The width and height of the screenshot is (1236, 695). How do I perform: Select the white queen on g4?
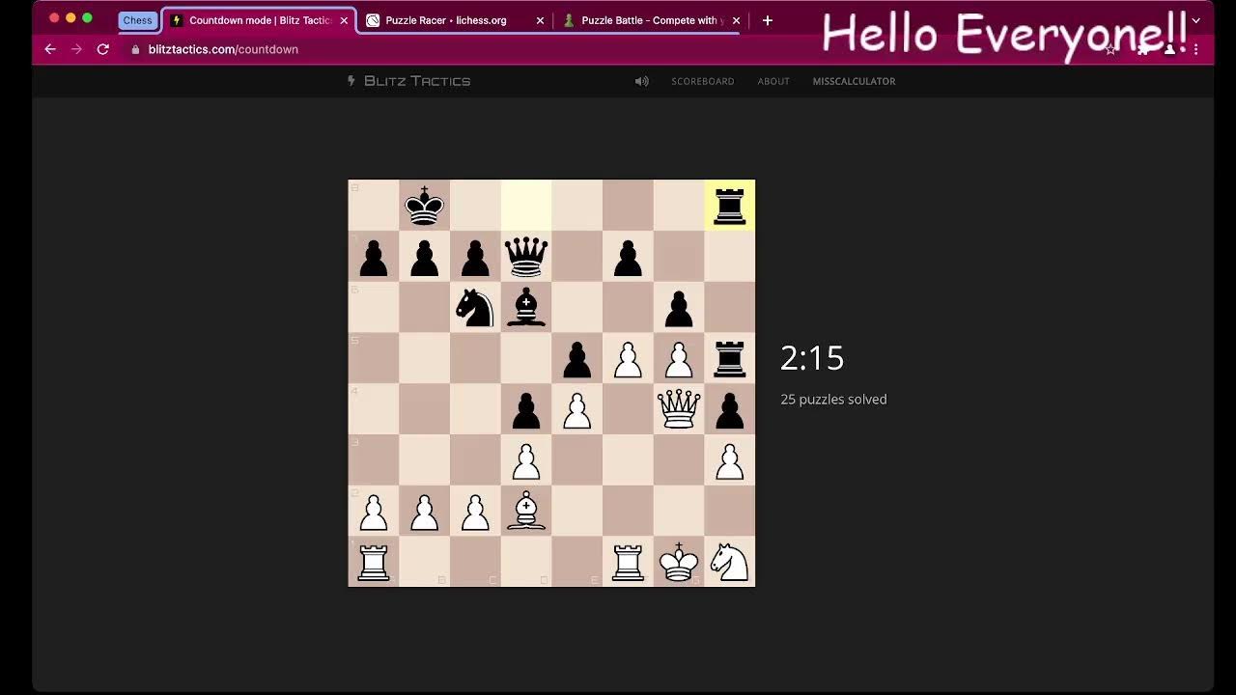click(679, 409)
